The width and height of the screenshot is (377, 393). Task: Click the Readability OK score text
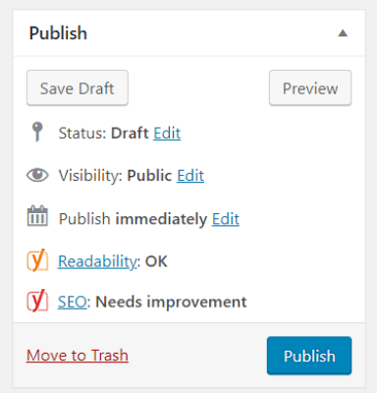coord(156,261)
